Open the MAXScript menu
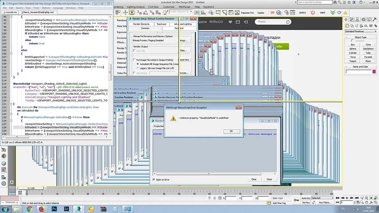379x213 pixels. [184, 7]
